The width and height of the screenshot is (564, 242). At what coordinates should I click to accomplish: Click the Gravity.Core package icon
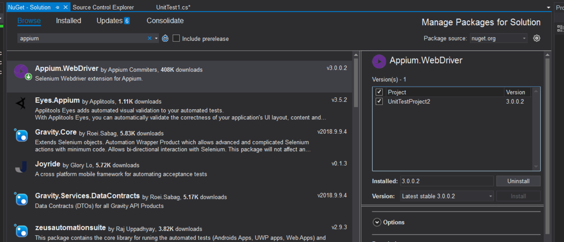pos(21,135)
